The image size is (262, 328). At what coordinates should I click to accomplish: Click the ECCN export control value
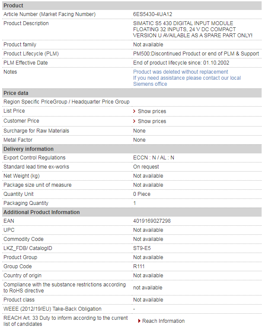[153, 158]
